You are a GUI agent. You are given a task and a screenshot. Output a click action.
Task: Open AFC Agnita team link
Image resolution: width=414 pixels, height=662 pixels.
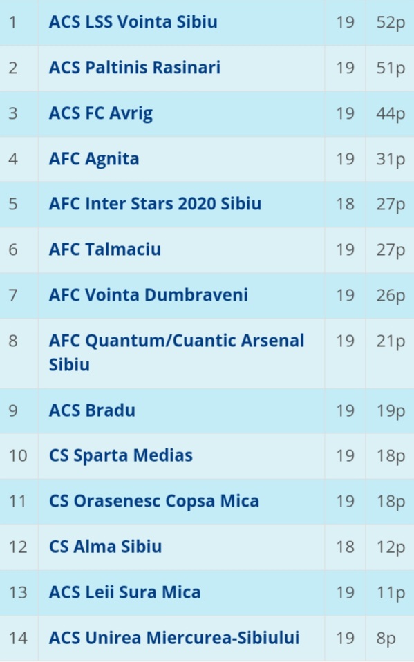coord(94,159)
